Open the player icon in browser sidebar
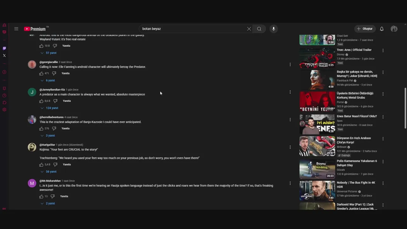Screen dimensions: 407x229 (4, 72)
